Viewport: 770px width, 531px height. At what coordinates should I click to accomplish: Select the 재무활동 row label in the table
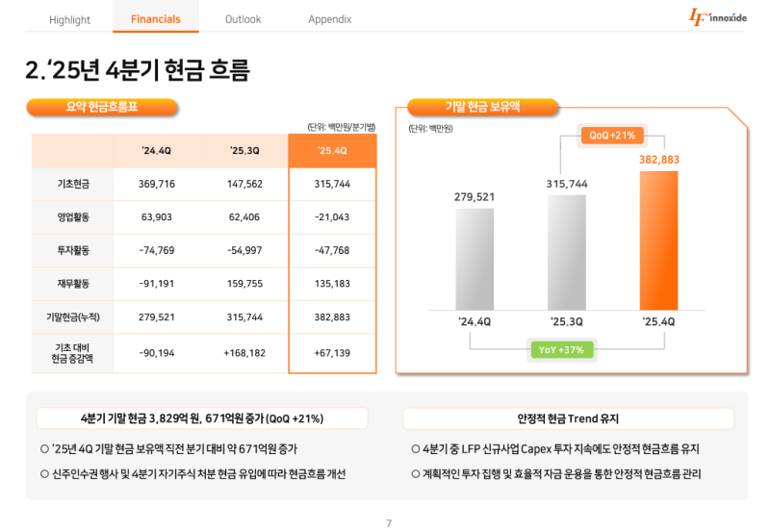click(73, 284)
